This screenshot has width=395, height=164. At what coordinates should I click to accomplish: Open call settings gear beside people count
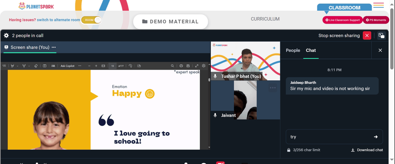(6, 36)
